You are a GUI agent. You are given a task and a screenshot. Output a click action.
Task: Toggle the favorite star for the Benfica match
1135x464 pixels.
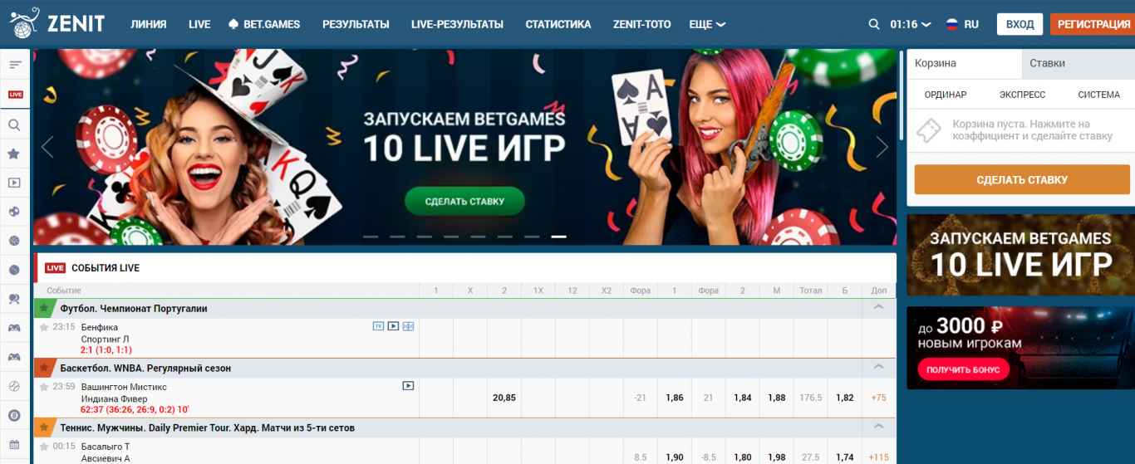click(44, 328)
